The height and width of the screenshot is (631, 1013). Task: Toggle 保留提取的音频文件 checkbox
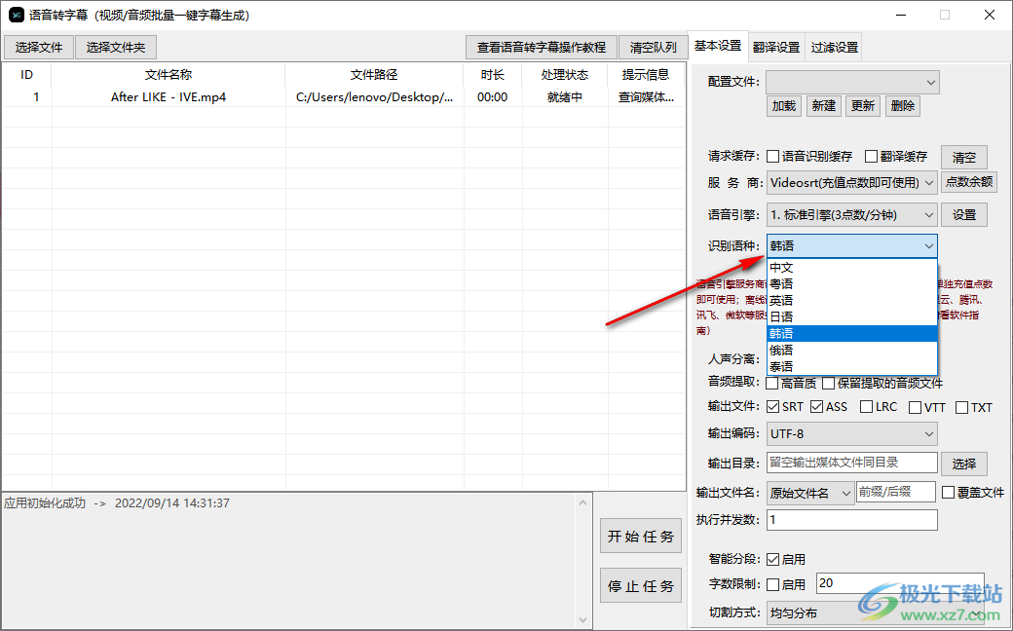[x=829, y=383]
